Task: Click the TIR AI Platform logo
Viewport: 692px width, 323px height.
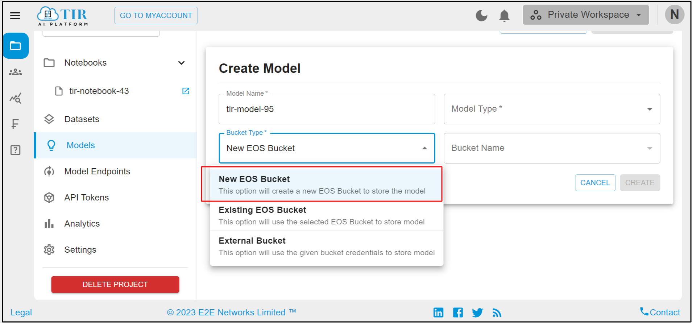Action: coord(62,16)
